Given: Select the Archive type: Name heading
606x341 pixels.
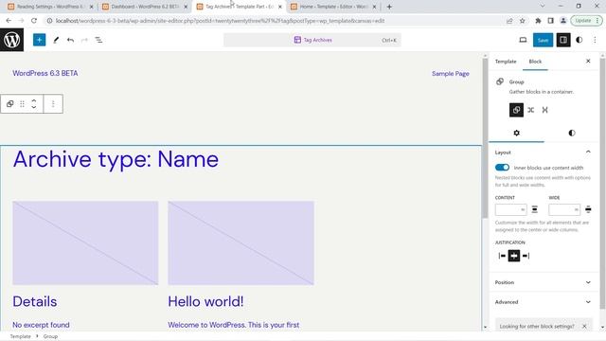Looking at the screenshot, I should (116, 159).
